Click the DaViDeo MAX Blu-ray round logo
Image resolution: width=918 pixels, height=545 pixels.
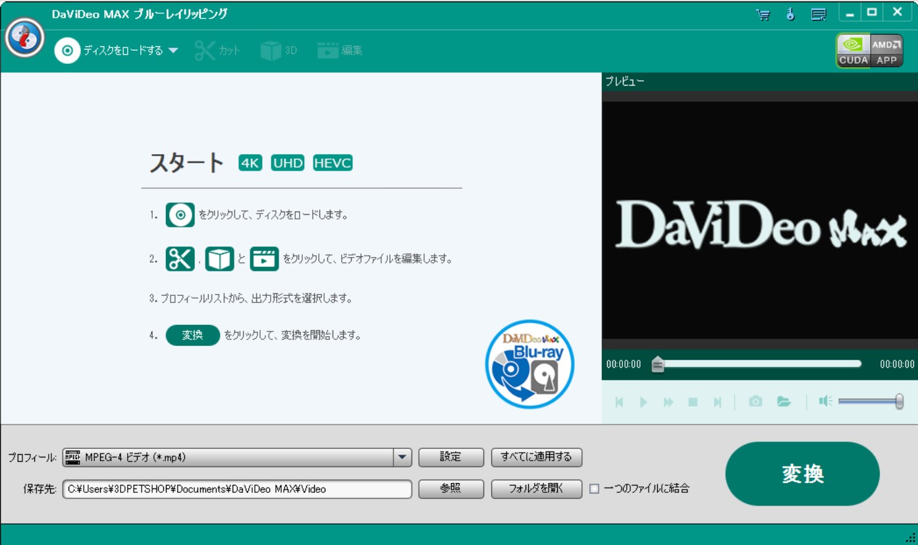529,364
